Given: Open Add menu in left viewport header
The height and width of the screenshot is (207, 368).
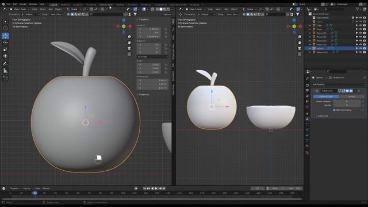Looking at the screenshot, I should tap(51, 9).
